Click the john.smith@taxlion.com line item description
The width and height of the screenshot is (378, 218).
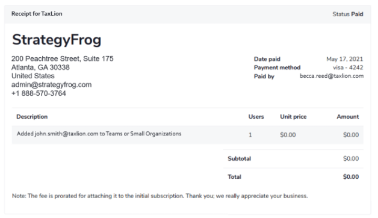(99, 134)
